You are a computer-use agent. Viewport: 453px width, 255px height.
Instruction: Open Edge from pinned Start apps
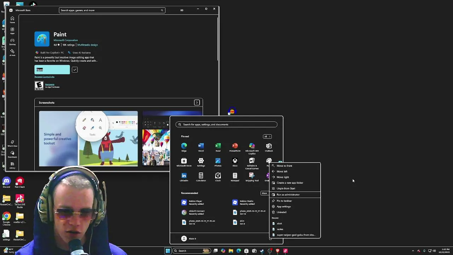pyautogui.click(x=184, y=147)
